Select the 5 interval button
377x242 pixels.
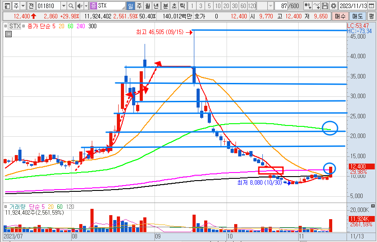209,6
